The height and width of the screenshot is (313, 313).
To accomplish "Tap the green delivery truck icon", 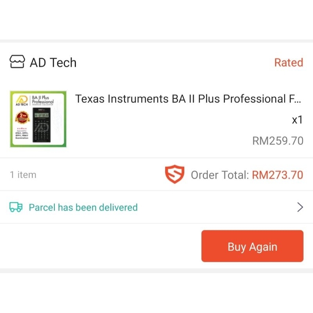I will point(16,207).
